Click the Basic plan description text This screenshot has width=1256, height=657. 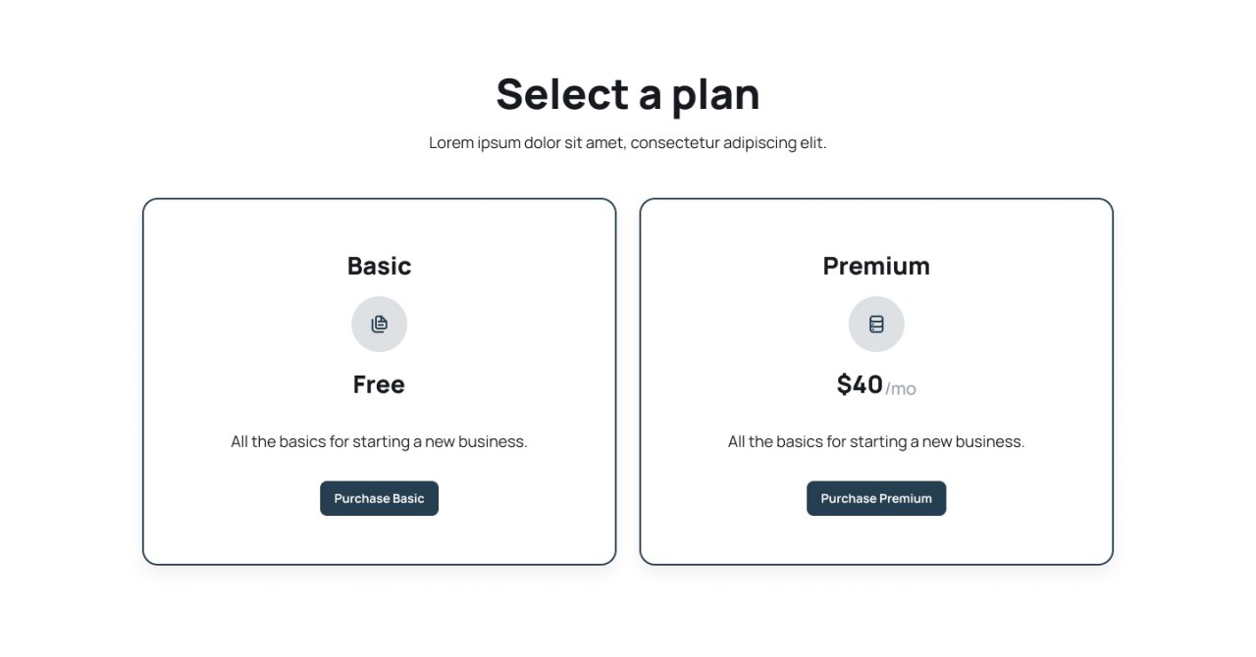[x=379, y=441]
